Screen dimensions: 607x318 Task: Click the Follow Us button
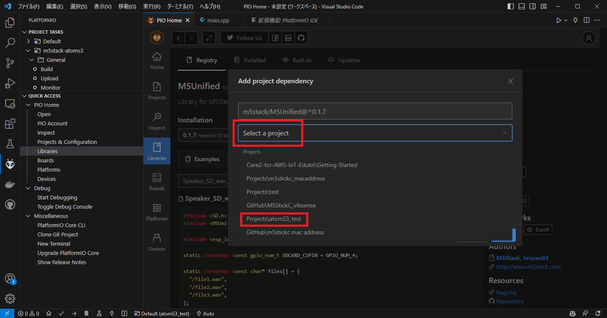(244, 38)
